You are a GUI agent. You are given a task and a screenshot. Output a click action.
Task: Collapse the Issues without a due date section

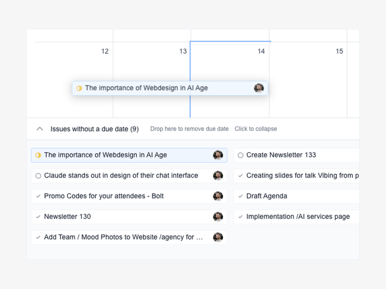tap(40, 129)
